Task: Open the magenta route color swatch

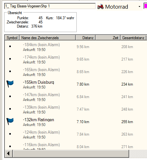Action: click(x=145, y=6)
